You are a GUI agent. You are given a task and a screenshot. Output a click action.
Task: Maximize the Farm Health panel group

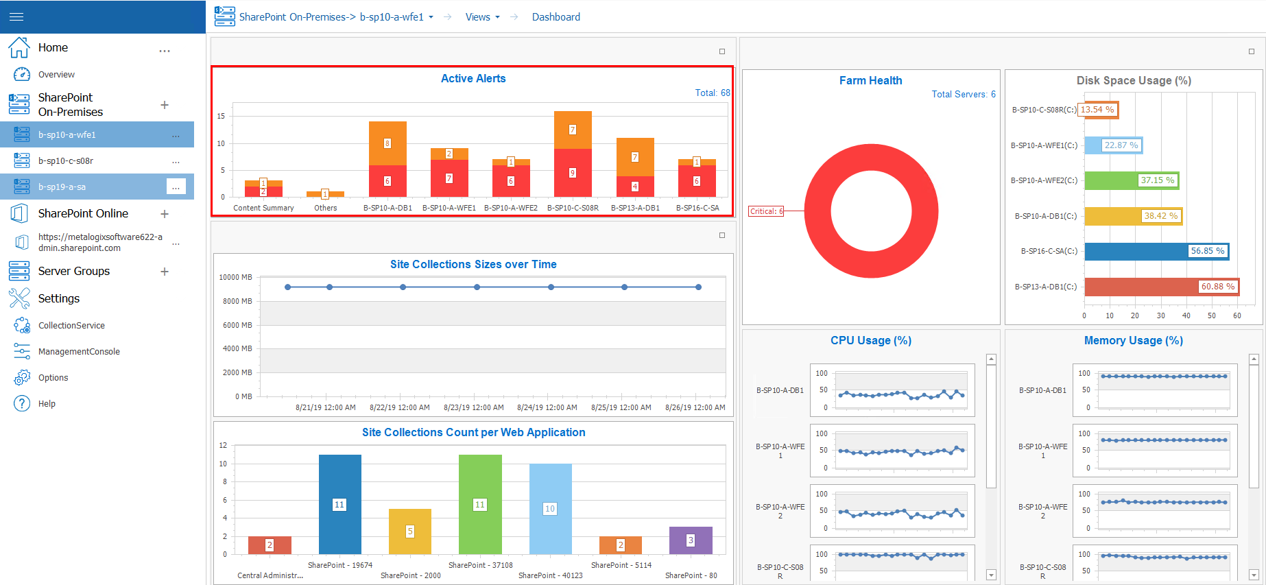(1251, 51)
